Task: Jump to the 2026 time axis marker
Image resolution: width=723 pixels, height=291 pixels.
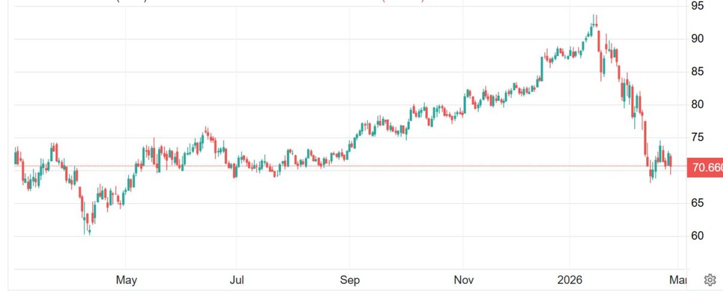Action: click(569, 280)
